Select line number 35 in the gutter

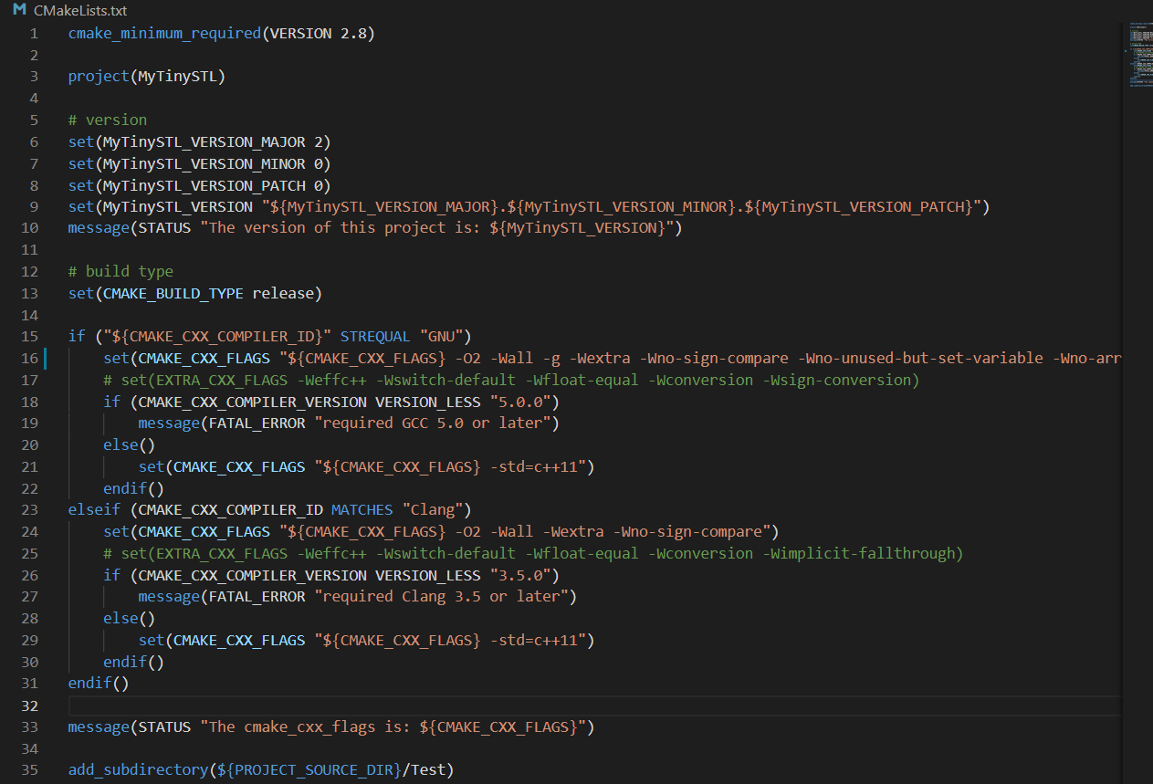(x=29, y=770)
